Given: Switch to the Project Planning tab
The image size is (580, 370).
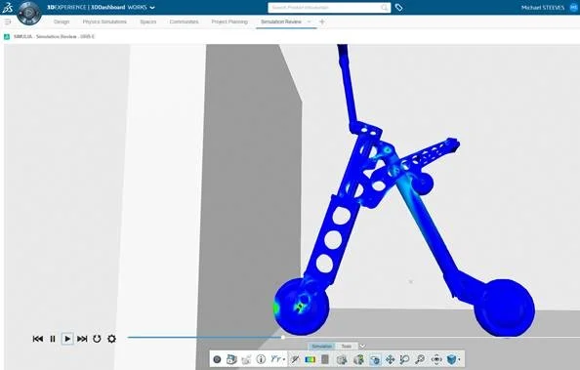Looking at the screenshot, I should pos(229,21).
